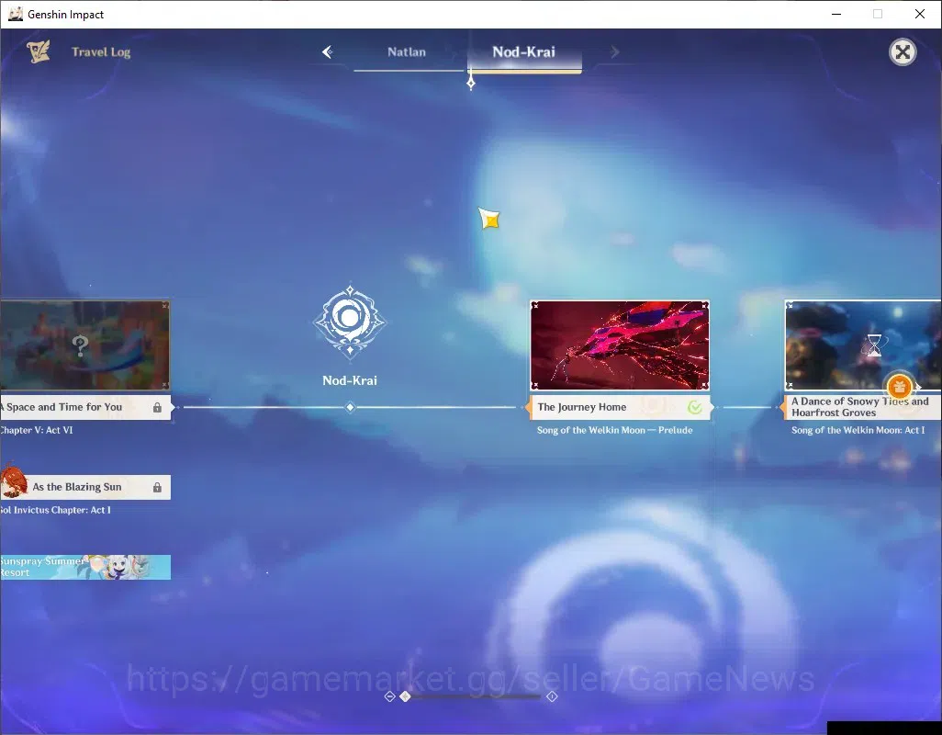Image resolution: width=942 pixels, height=735 pixels.
Task: Select the Nod-Krai tab
Action: 524,52
